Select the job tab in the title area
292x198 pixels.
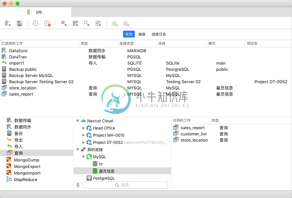pos(35,12)
